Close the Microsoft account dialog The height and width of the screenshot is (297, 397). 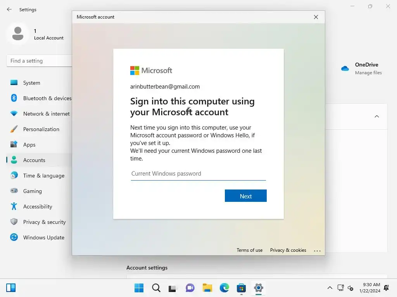click(x=316, y=17)
